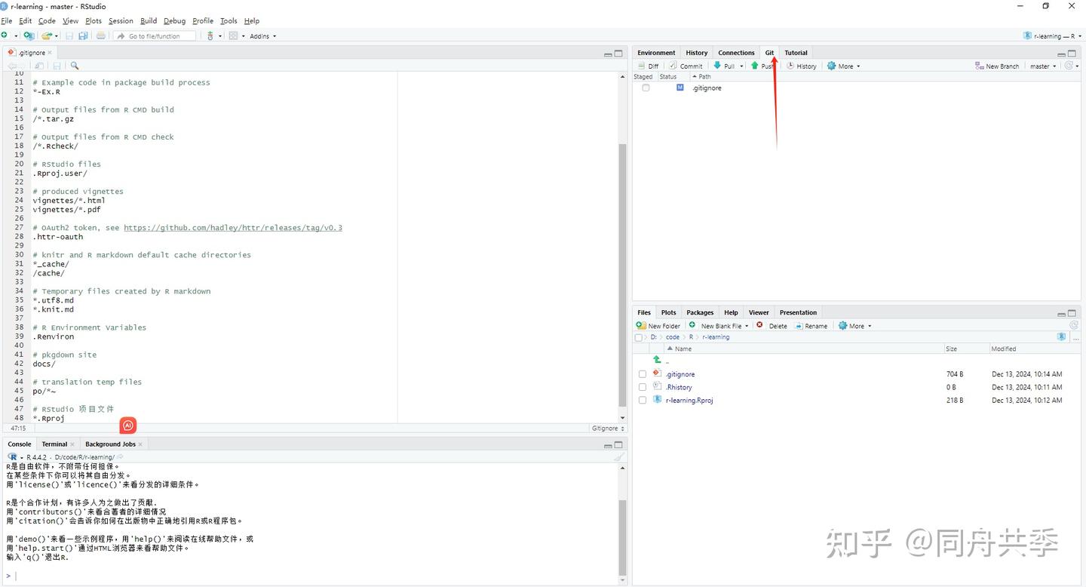Tick the checkbox next to .Rhistory file

click(x=643, y=387)
